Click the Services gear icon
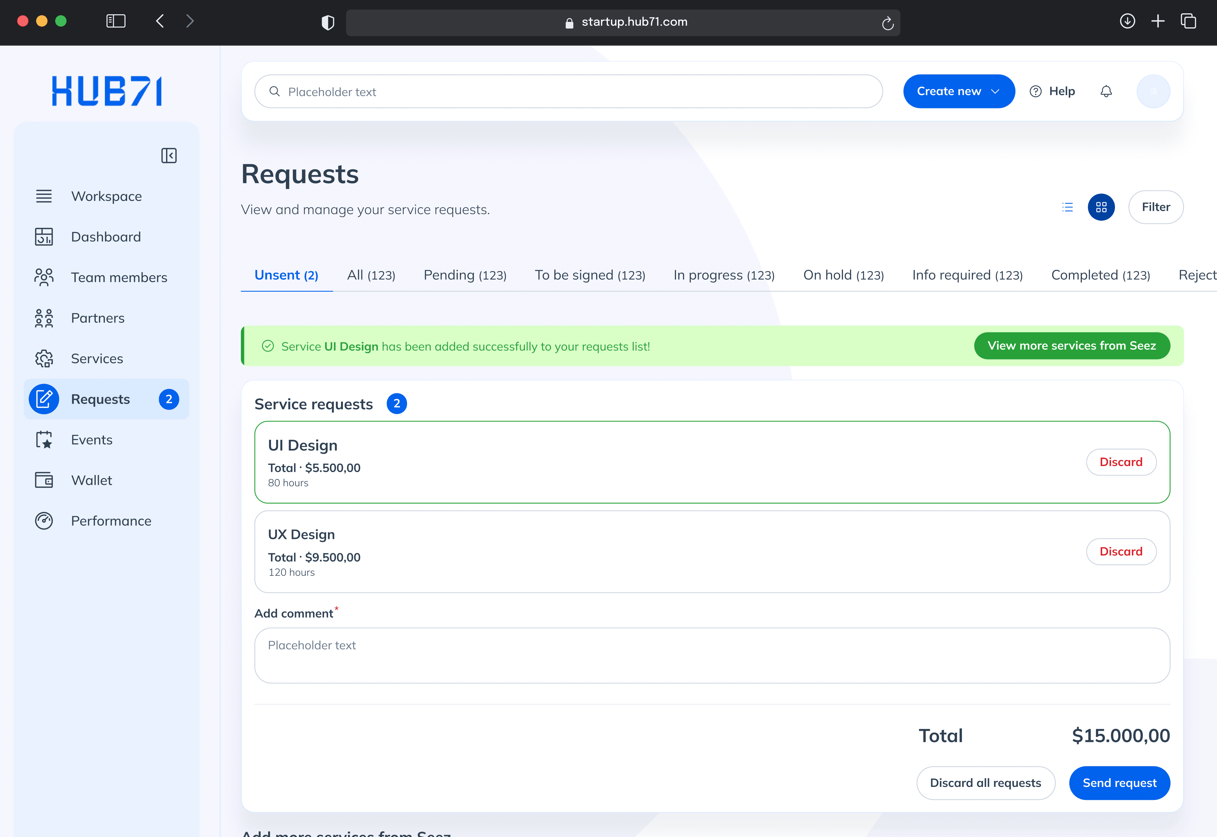Viewport: 1217px width, 837px height. 44,359
